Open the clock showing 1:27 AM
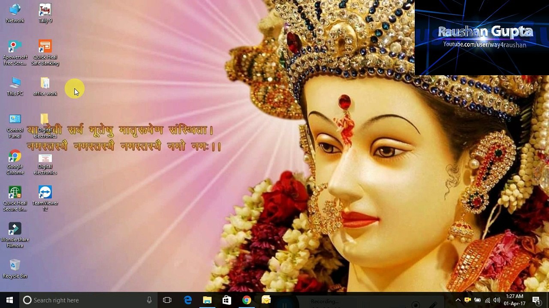 pyautogui.click(x=515, y=300)
